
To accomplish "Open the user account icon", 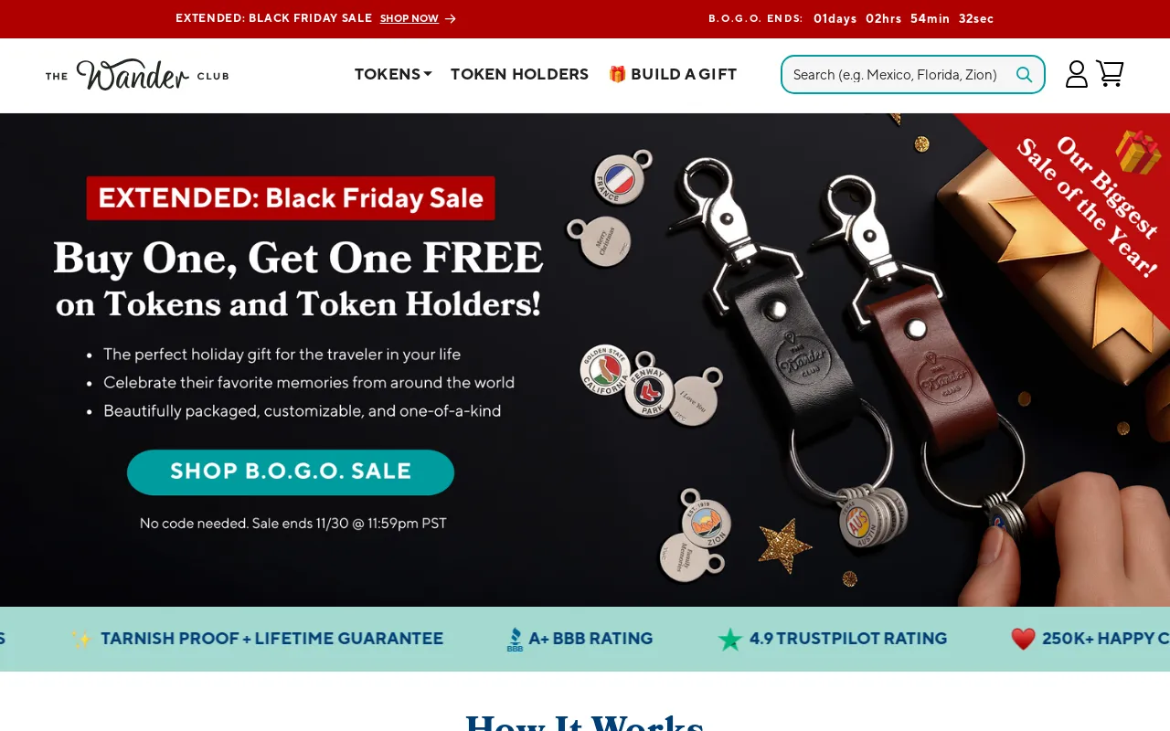I will tap(1077, 74).
